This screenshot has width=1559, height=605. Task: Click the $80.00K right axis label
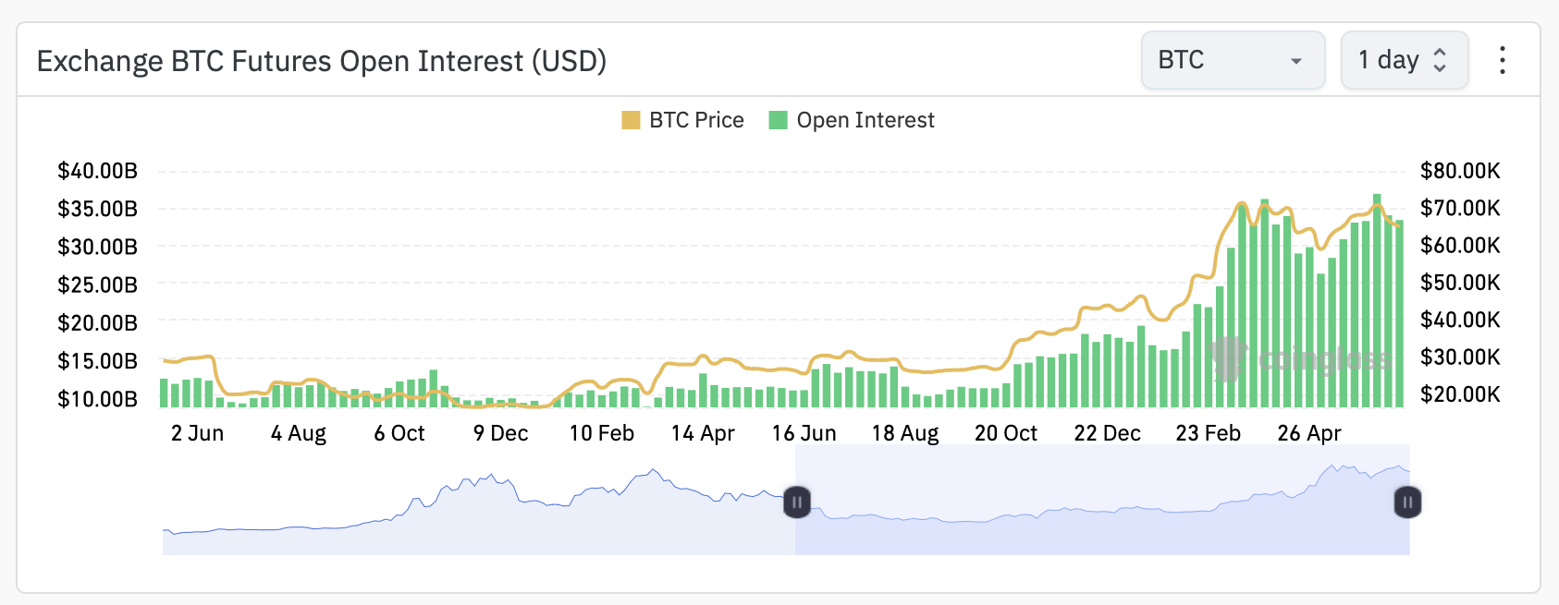(x=1460, y=171)
